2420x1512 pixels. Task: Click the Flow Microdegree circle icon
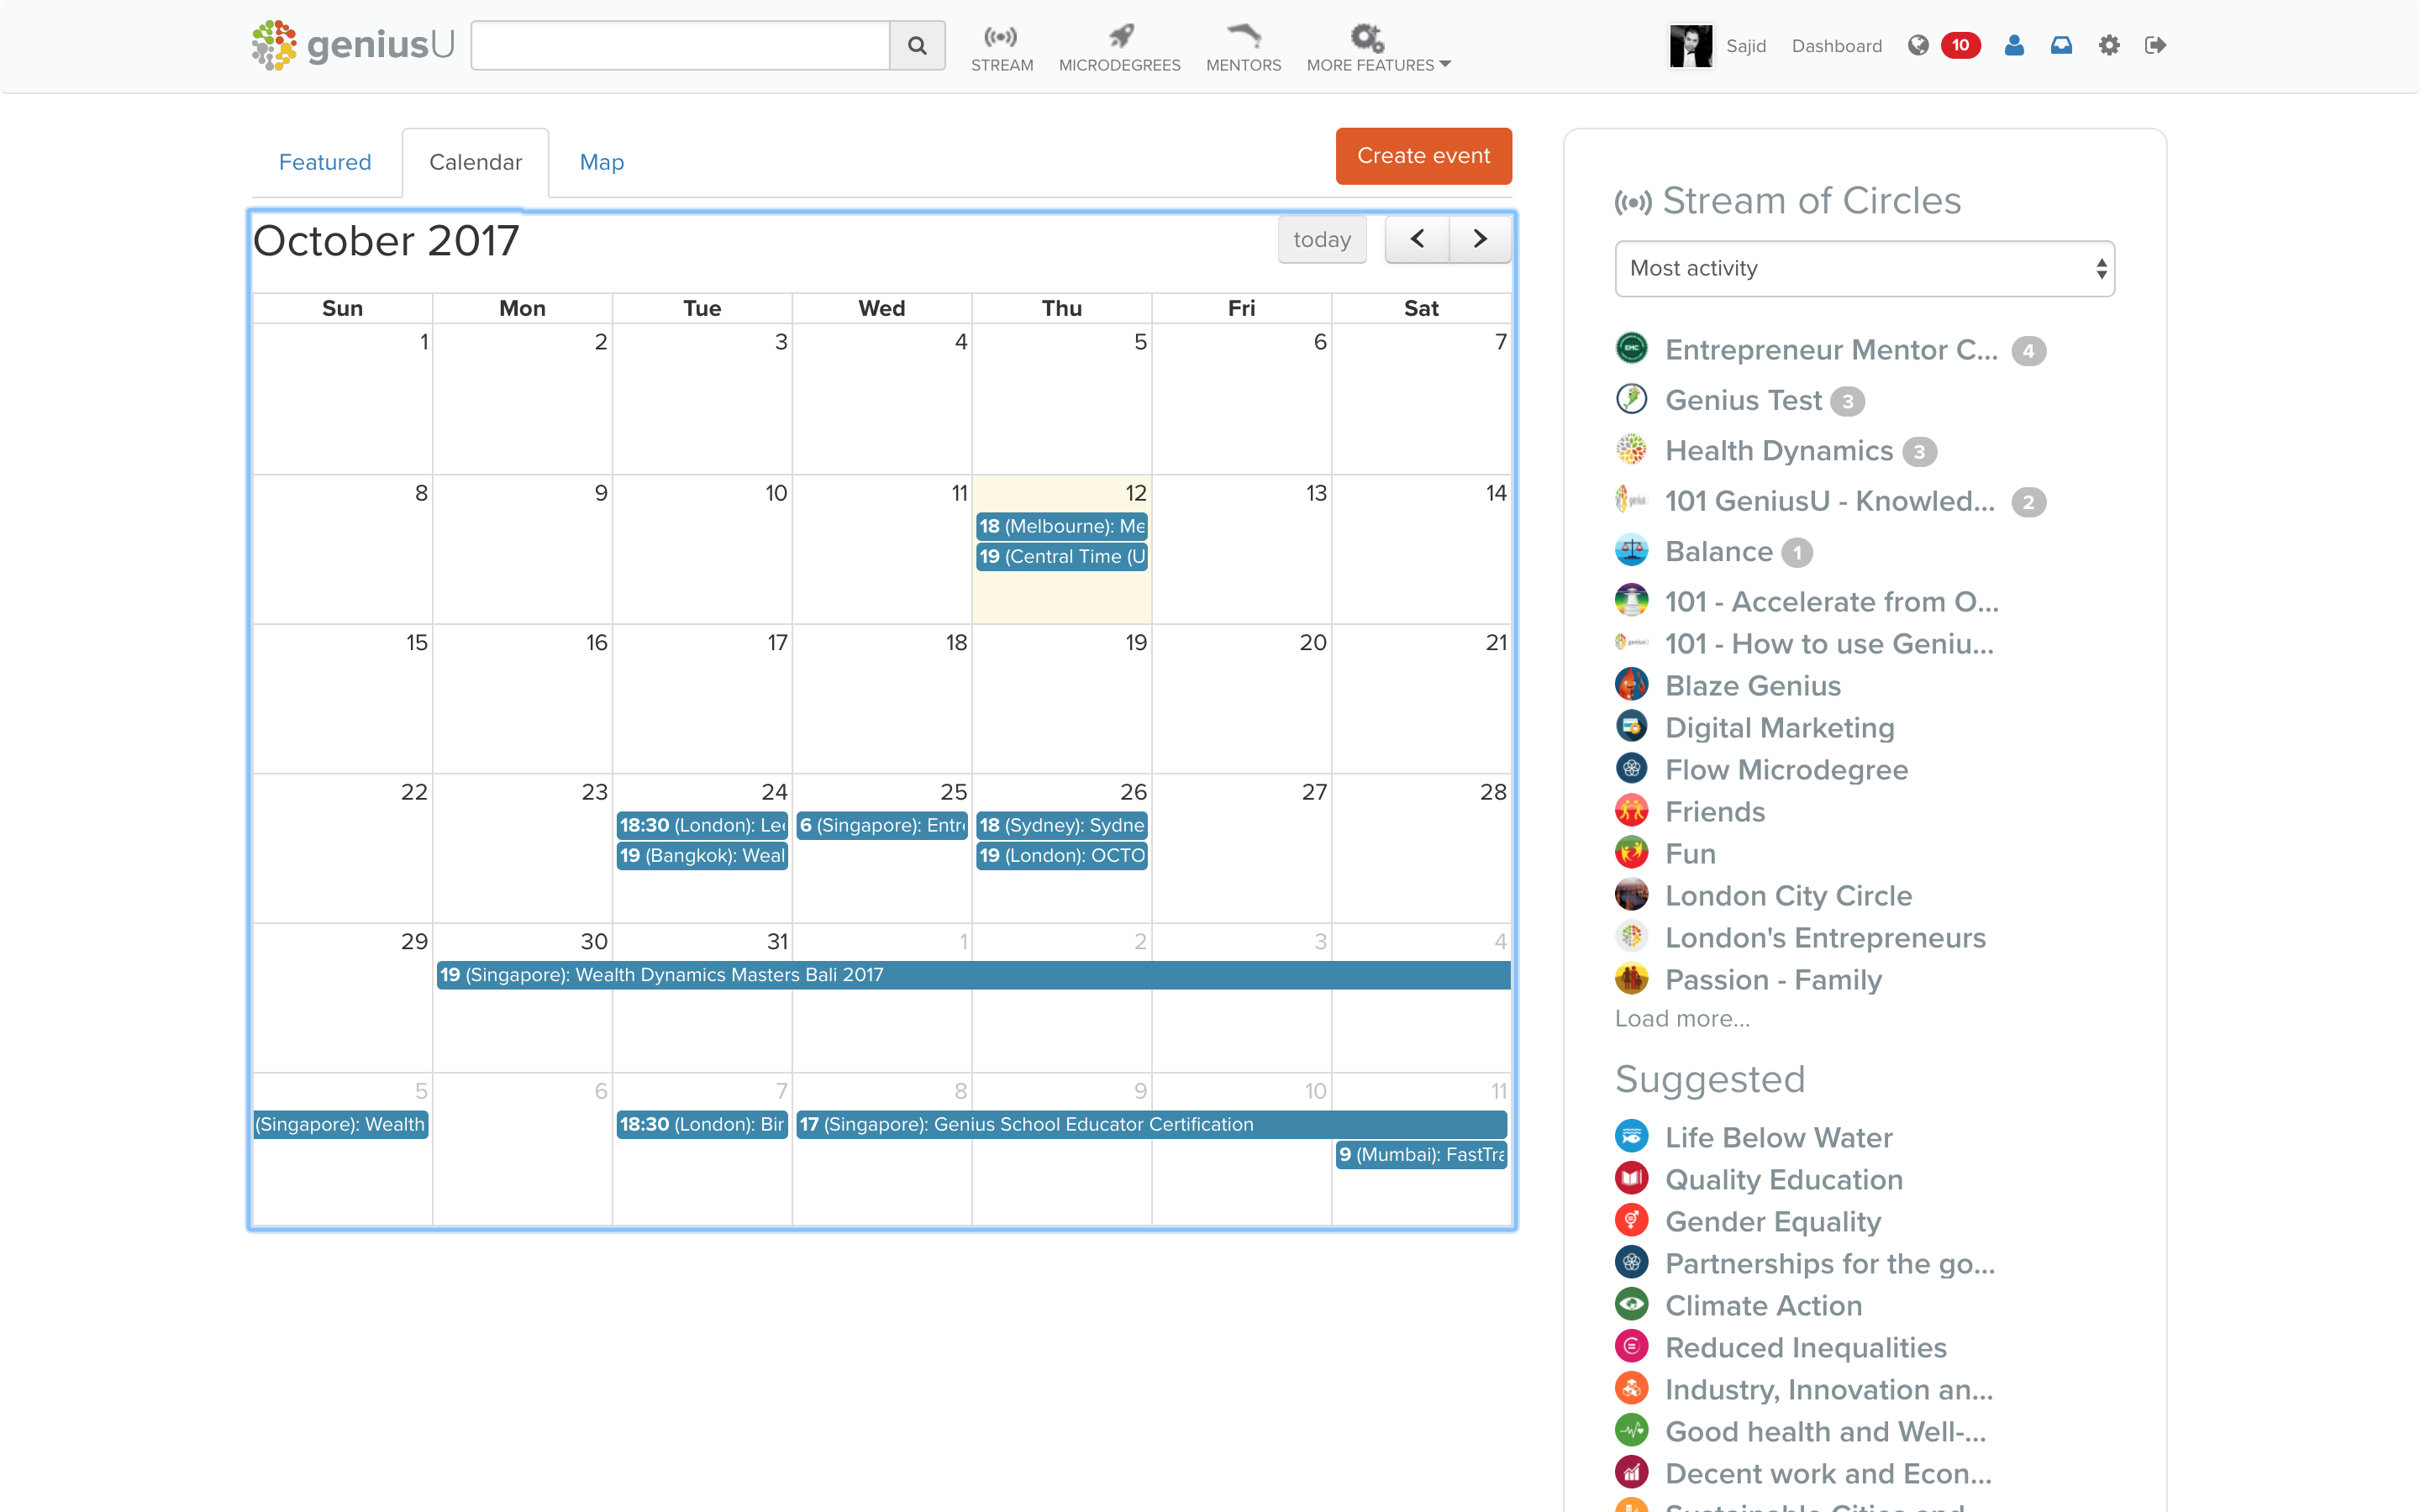point(1631,769)
